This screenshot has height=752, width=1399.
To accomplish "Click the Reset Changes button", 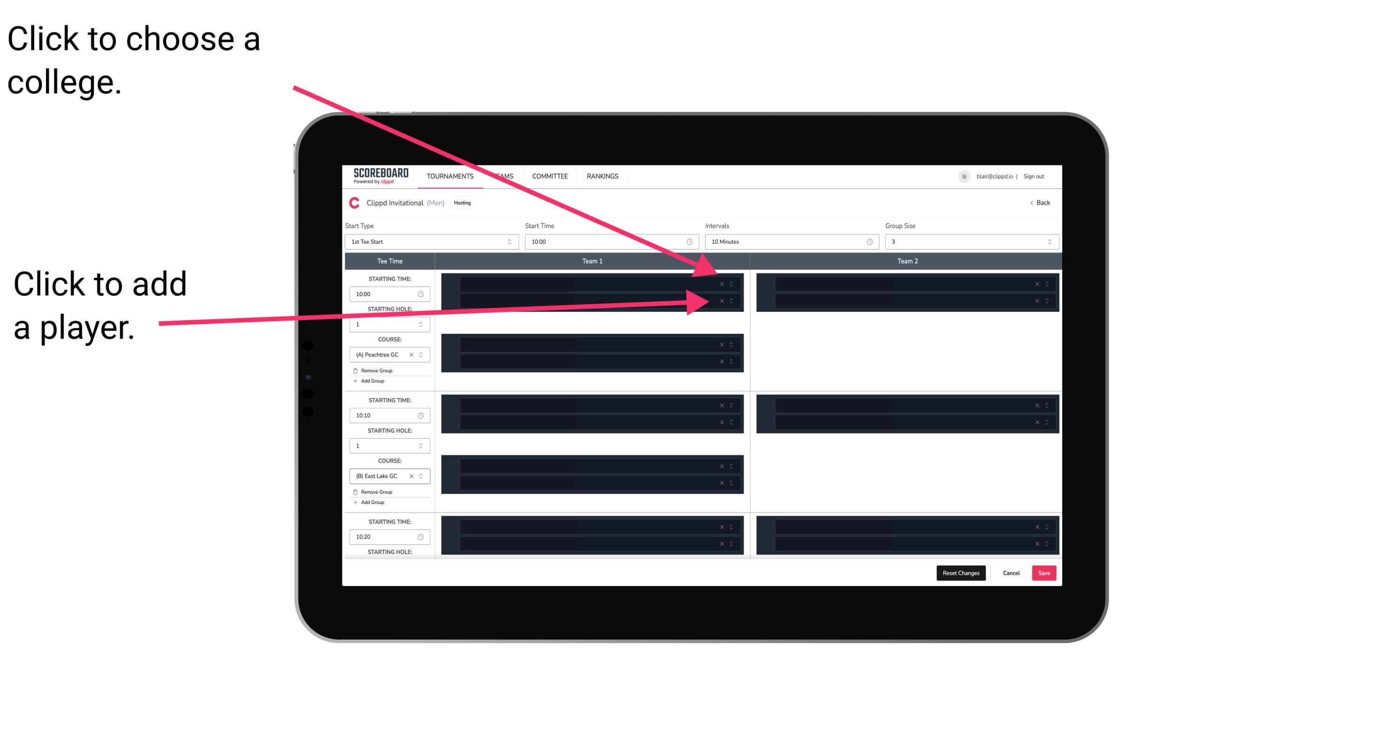I will [x=961, y=572].
